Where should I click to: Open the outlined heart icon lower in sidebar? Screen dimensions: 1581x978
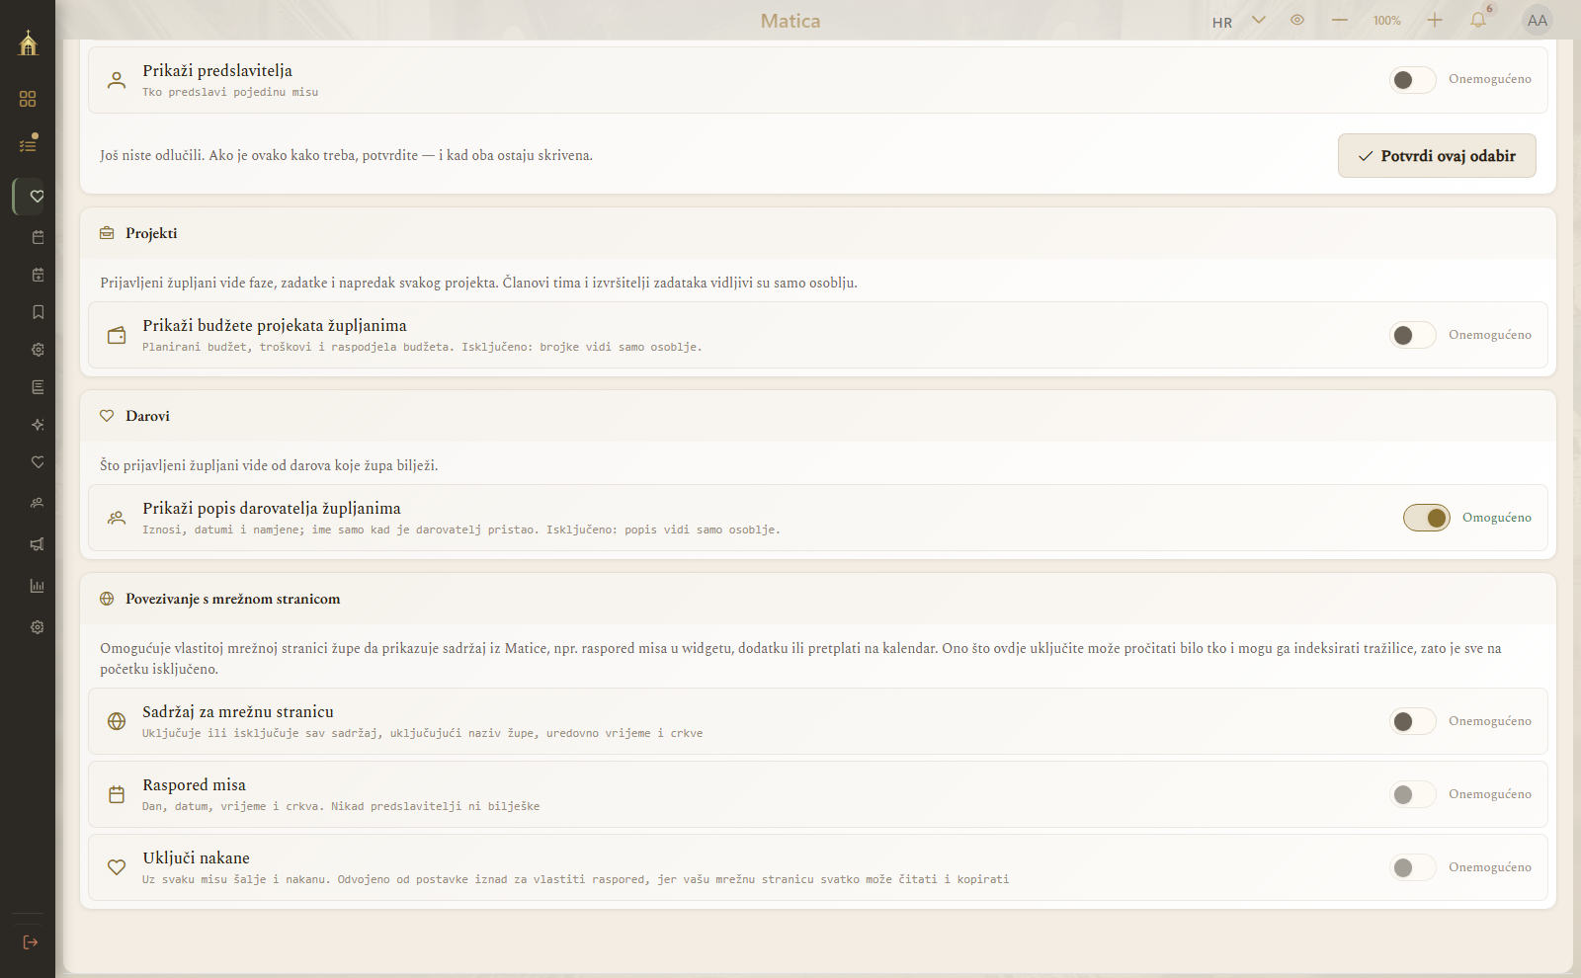[38, 462]
